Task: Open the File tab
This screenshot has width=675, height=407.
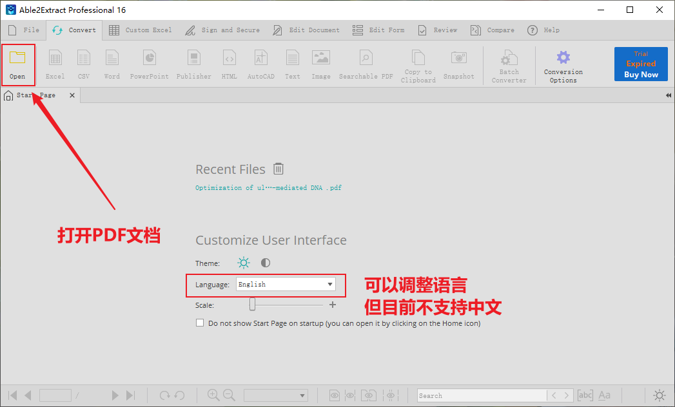Action: [x=24, y=30]
